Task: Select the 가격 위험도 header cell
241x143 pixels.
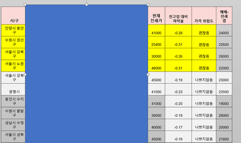Action: 204,15
